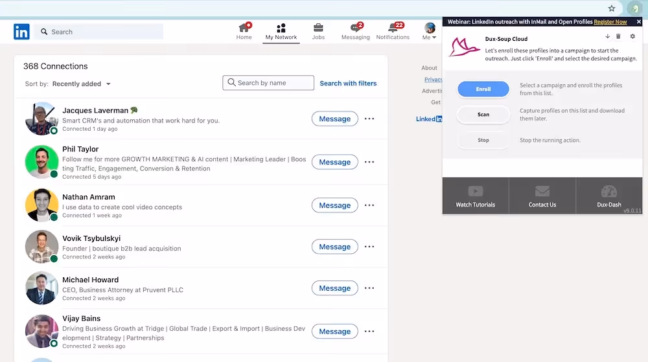
Task: Message Vijay Bains
Action: (335, 332)
